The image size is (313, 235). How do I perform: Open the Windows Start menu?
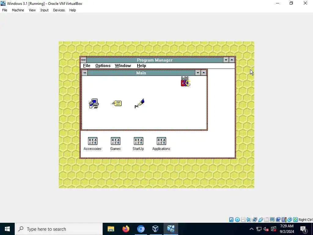pyautogui.click(x=7, y=229)
